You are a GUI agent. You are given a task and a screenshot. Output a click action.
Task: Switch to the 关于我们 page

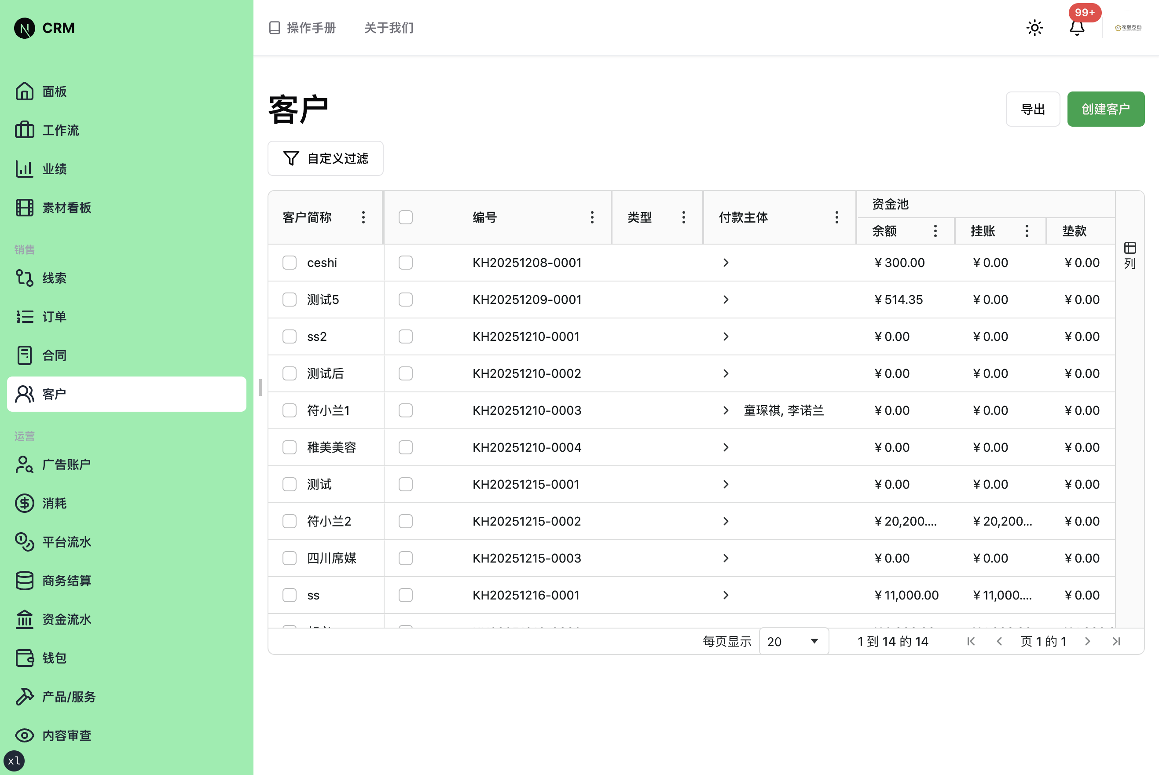click(389, 28)
